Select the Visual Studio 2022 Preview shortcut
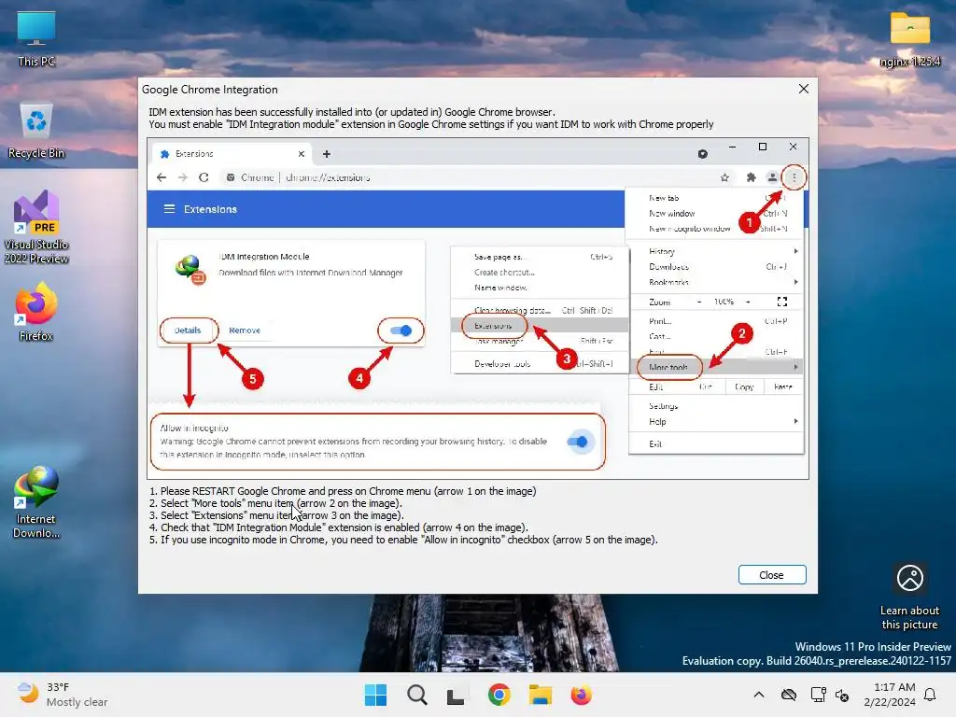 click(x=36, y=227)
